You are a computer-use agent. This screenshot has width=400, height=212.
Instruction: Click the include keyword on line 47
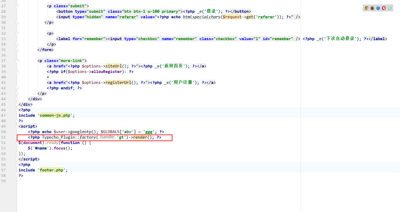pos(27,115)
